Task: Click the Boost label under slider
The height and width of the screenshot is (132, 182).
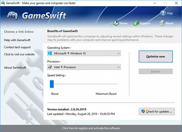Action: pos(55,94)
